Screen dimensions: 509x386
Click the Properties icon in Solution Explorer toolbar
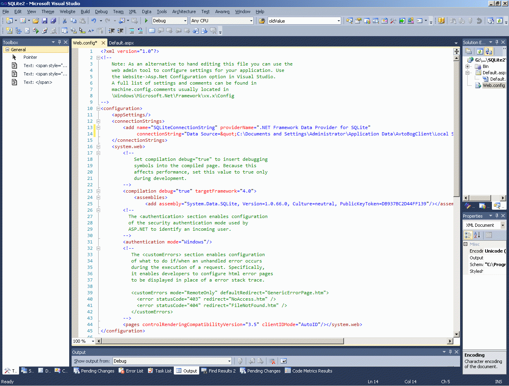click(468, 51)
